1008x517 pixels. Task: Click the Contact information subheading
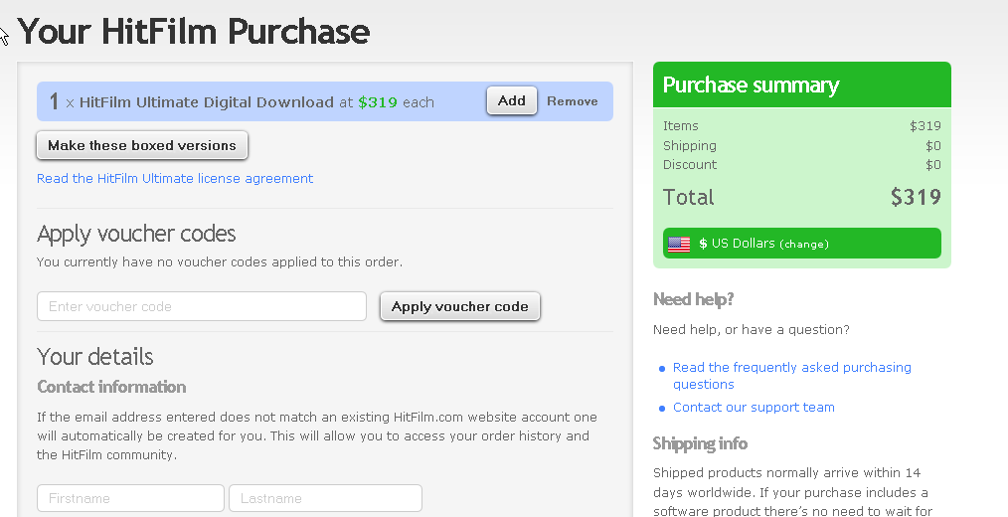111,387
